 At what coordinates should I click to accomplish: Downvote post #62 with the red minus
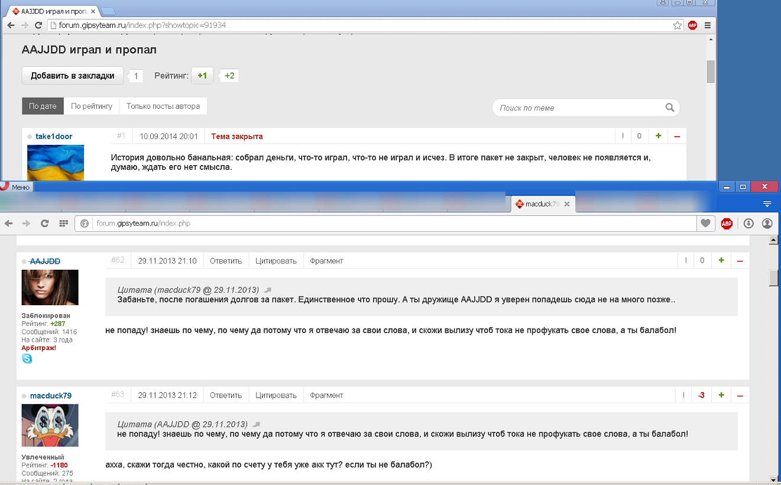[x=740, y=261]
